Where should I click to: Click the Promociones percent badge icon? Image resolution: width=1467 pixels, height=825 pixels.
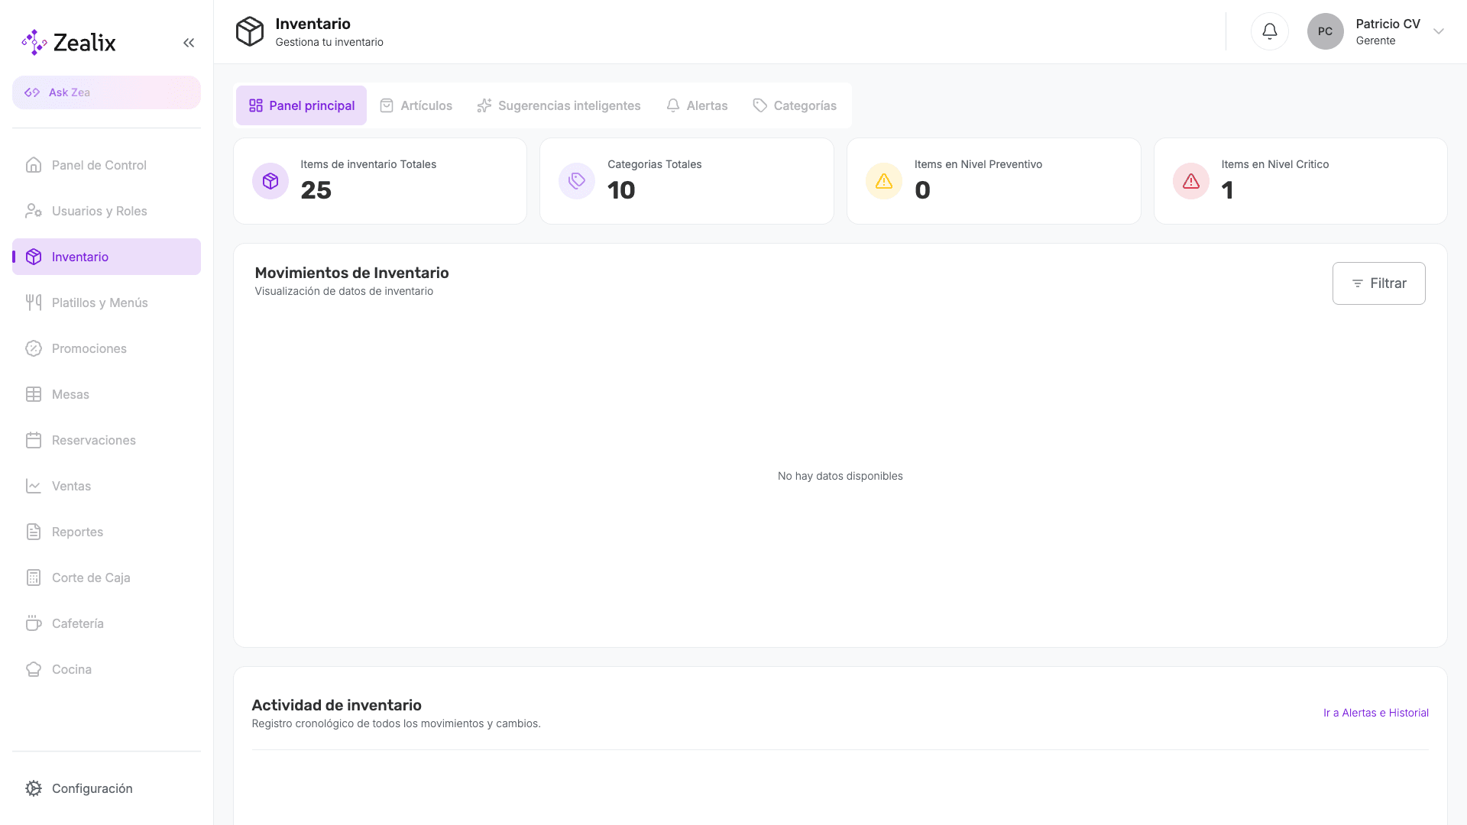(x=34, y=348)
